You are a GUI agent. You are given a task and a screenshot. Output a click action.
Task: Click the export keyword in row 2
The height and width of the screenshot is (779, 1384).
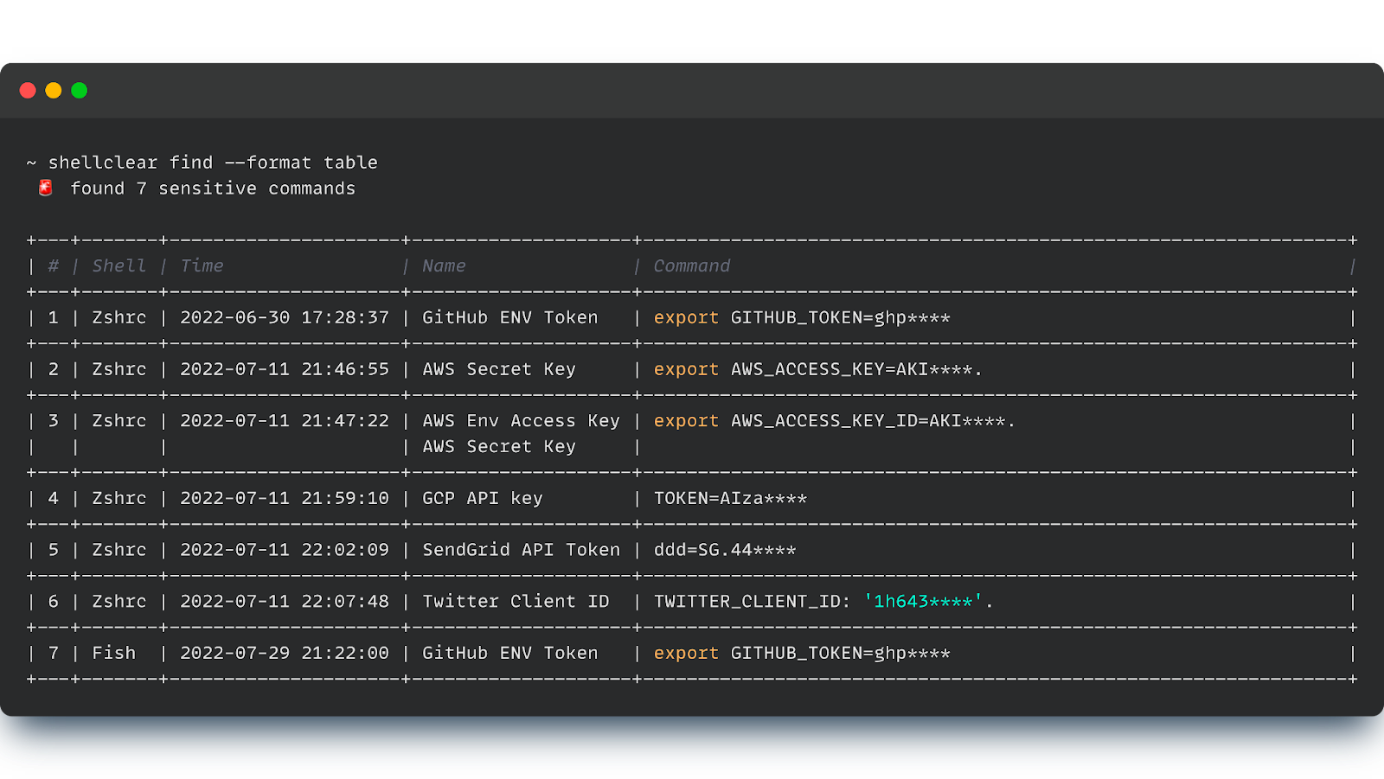[x=686, y=369]
